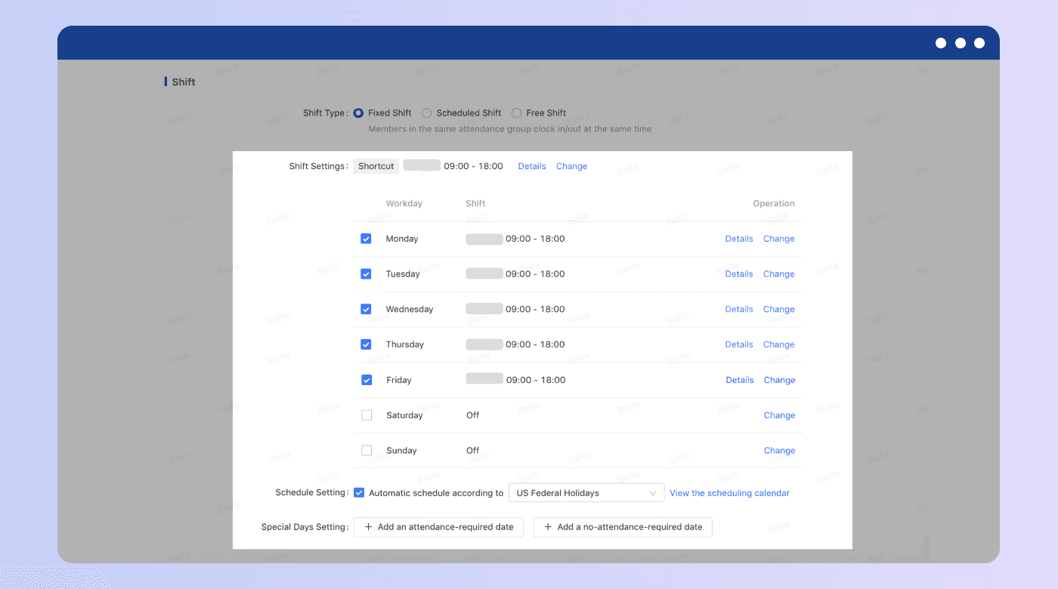View Details for Monday shift
Screen dimensions: 1058x589
[x=739, y=239]
